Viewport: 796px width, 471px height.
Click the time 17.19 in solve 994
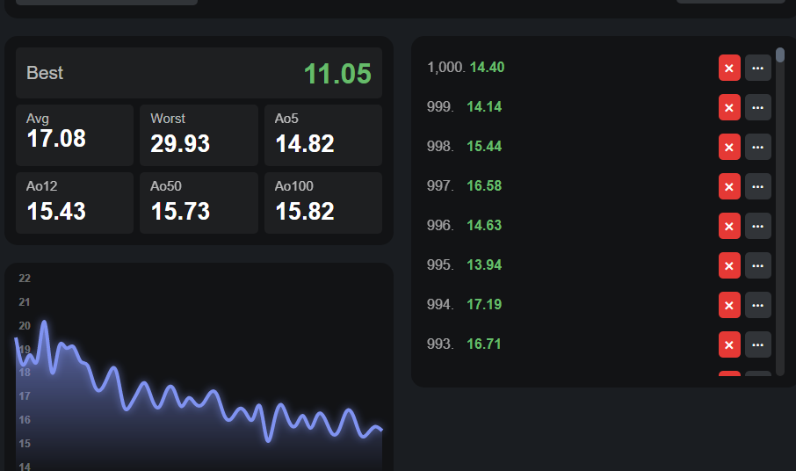(484, 305)
